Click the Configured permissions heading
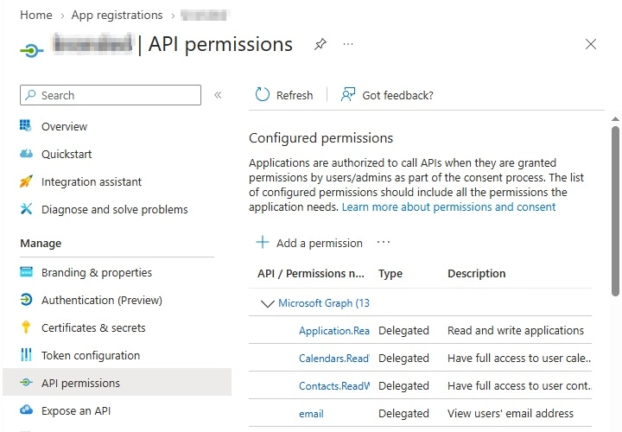Viewport: 622px width, 432px height. click(x=321, y=138)
